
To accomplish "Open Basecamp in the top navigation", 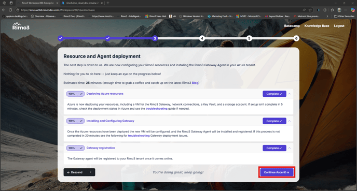I will click(292, 26).
